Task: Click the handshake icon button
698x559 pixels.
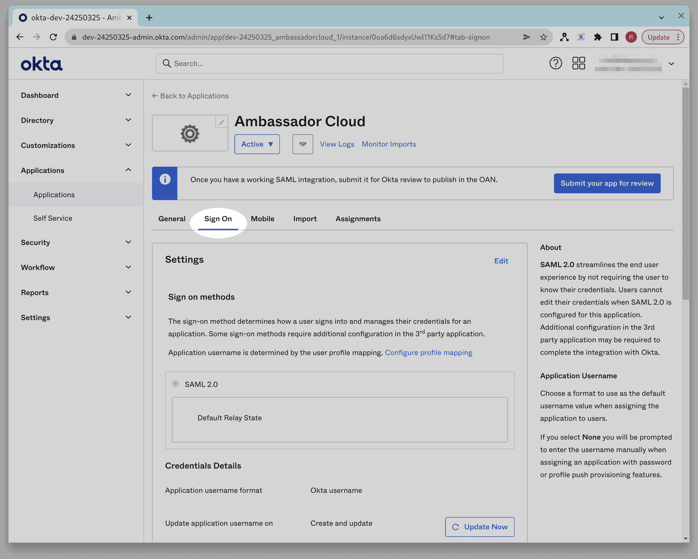Action: 303,144
